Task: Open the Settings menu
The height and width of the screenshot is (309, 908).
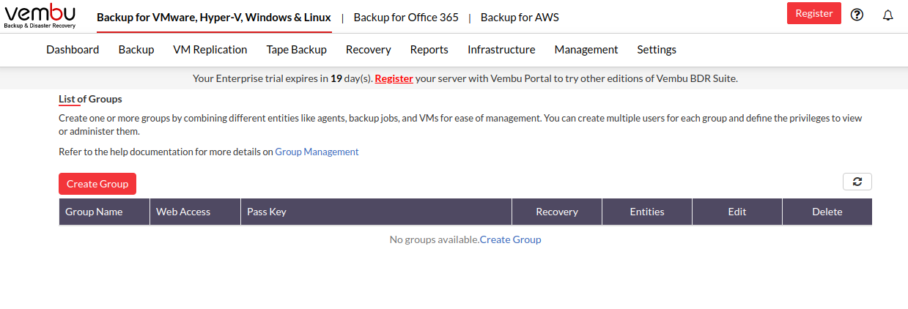Action: (x=657, y=50)
